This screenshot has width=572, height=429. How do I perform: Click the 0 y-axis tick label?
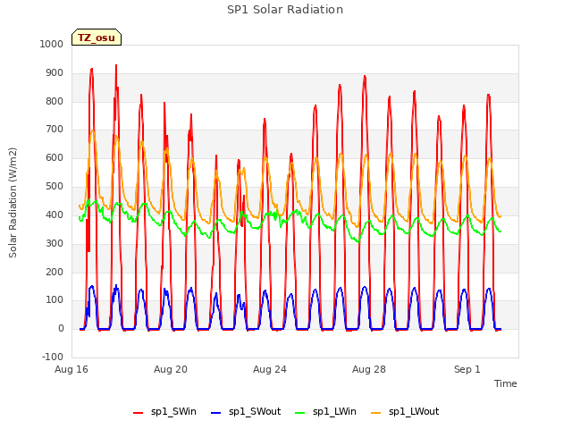[61, 329]
